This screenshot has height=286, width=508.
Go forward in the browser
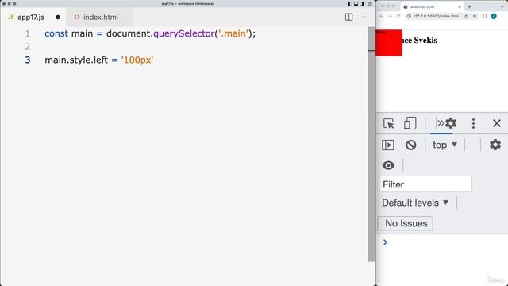[x=390, y=16]
